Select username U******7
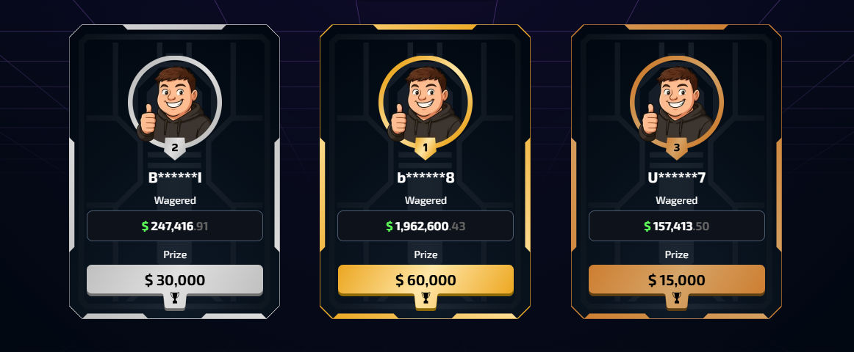Screen dimensions: 854x352 point(677,177)
